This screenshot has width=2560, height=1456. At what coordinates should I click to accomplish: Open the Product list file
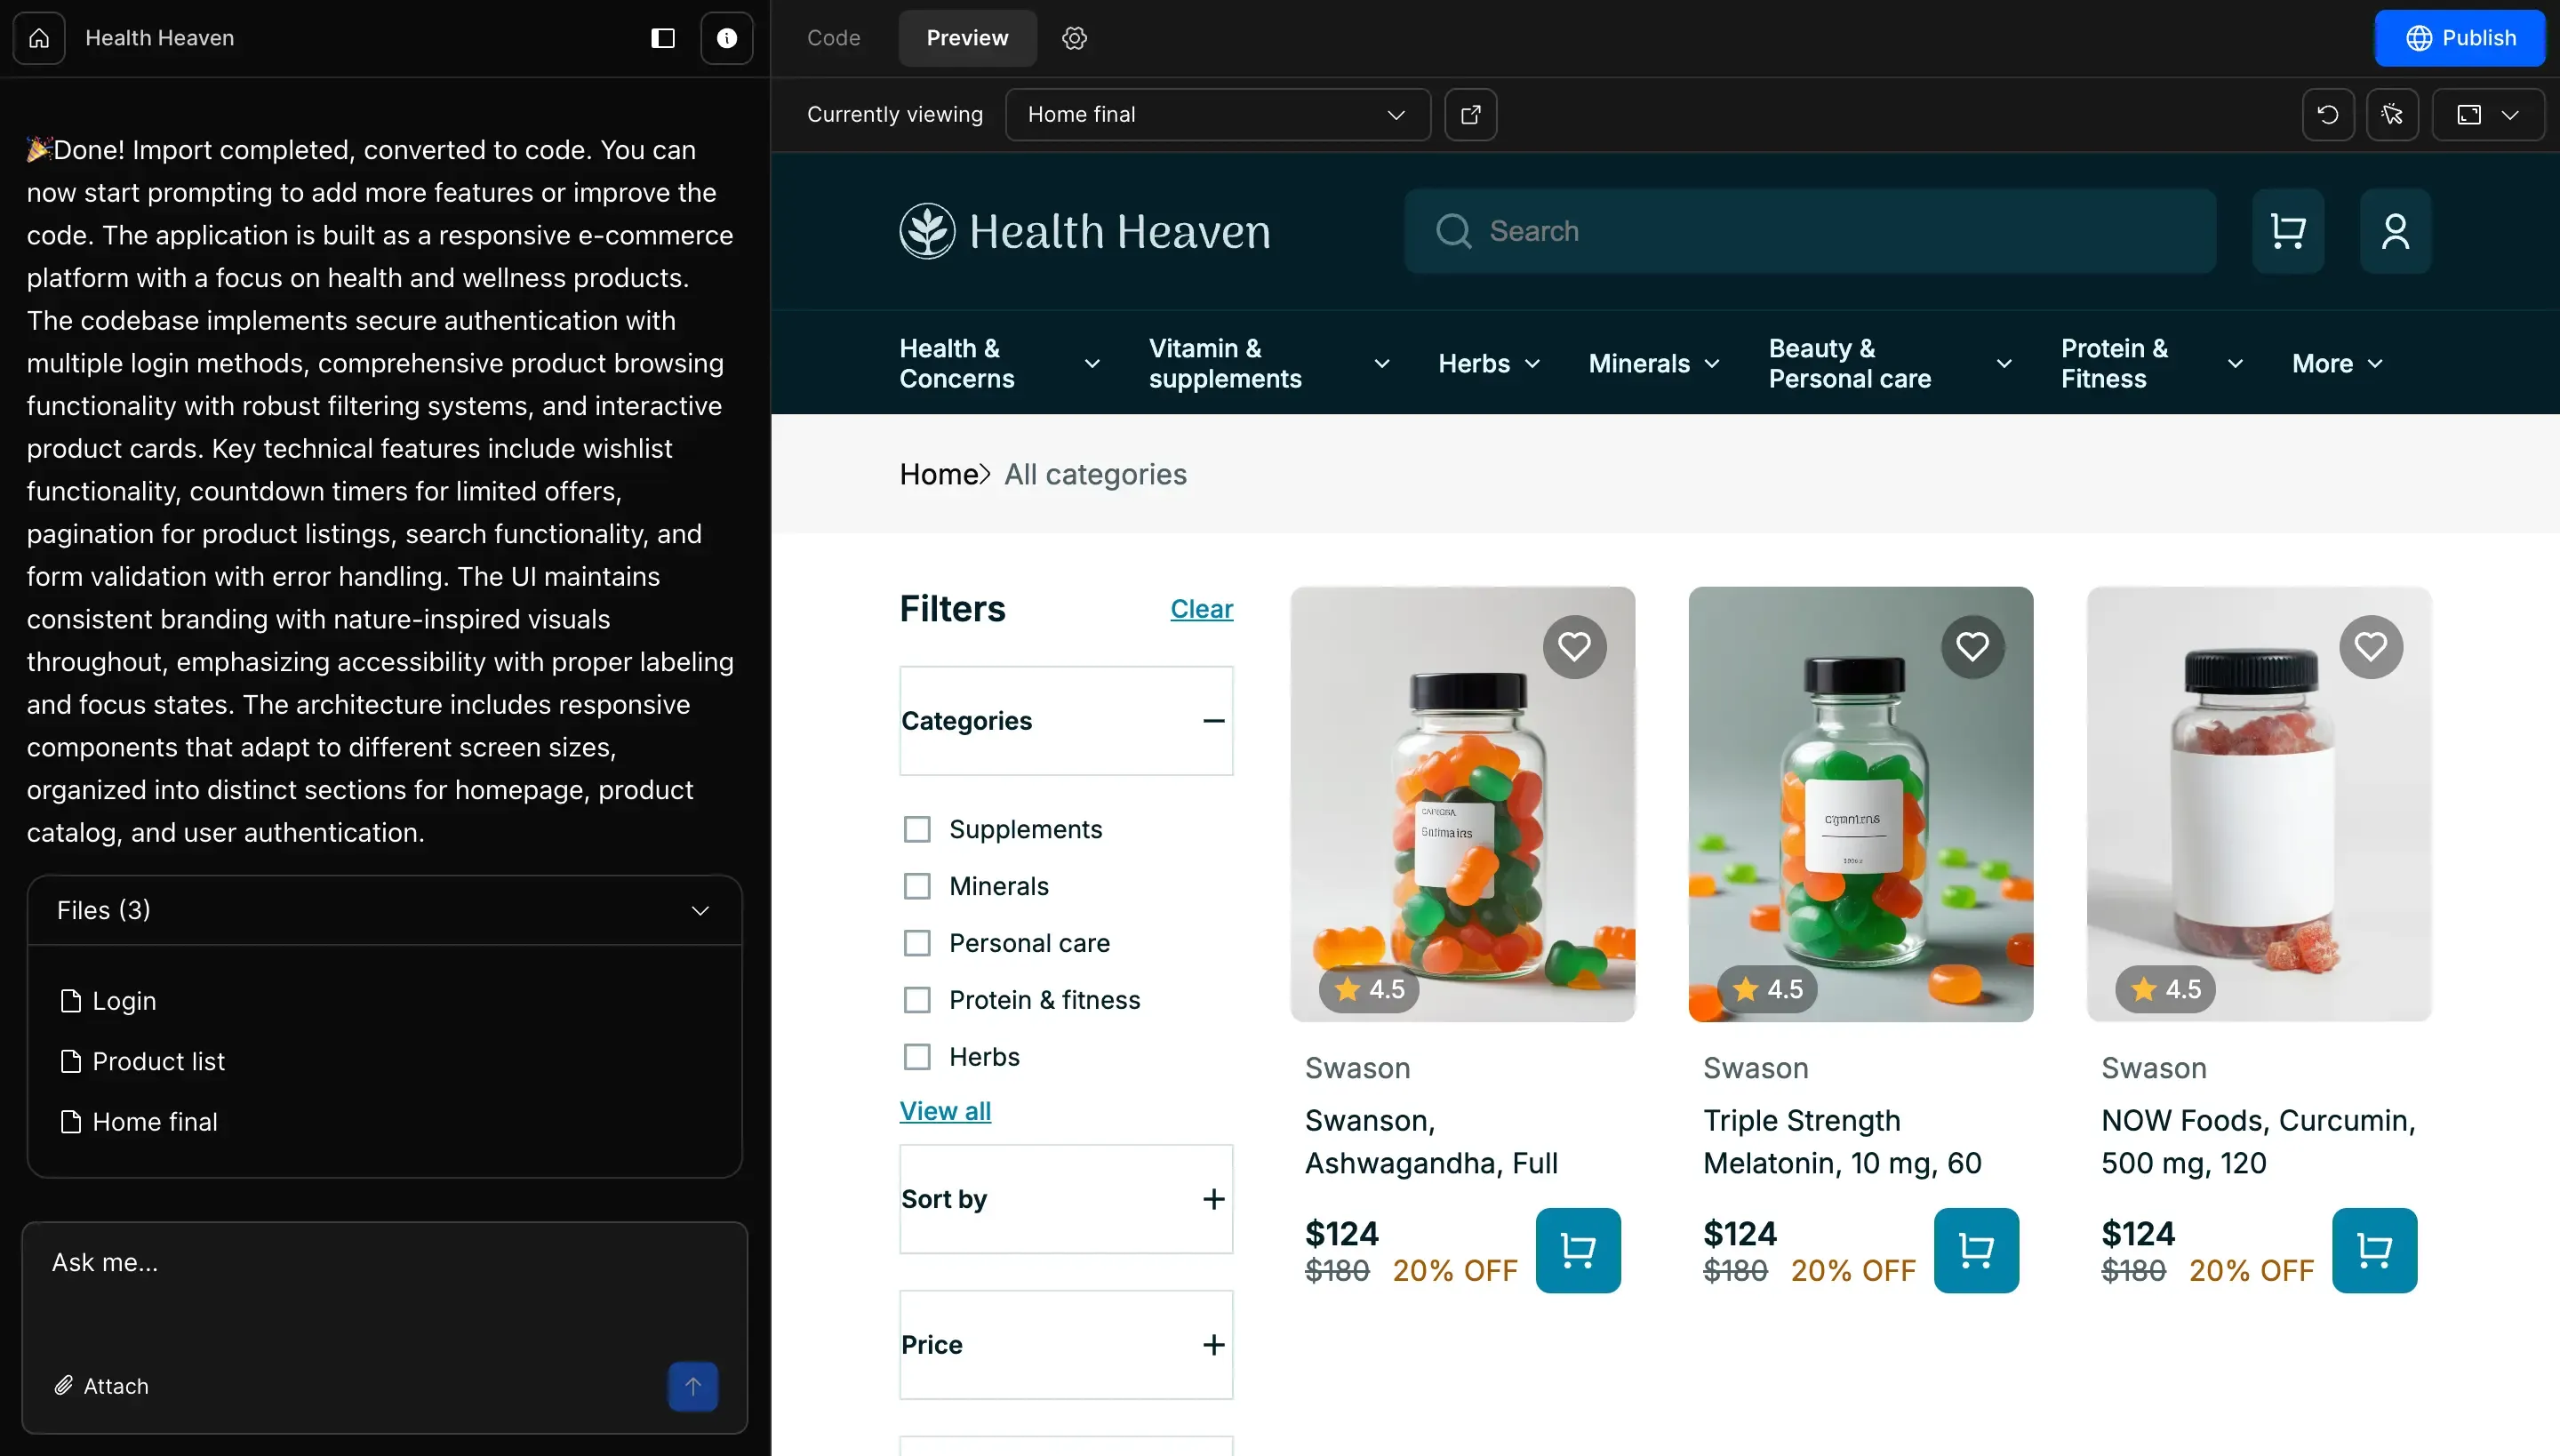(x=142, y=1061)
